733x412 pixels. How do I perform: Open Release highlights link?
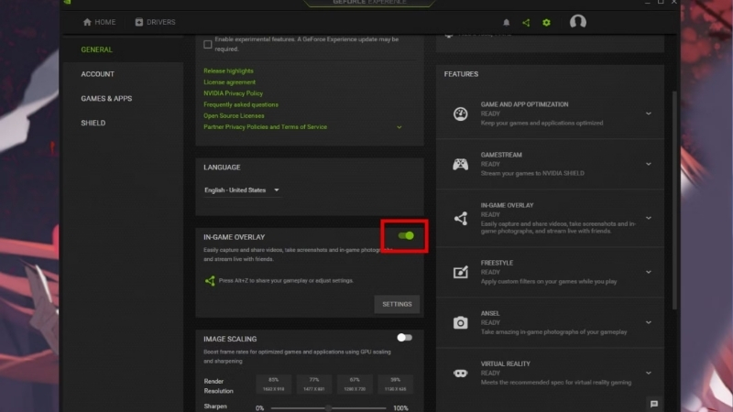(228, 71)
